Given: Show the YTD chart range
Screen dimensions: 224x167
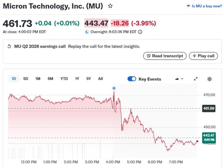Looking at the screenshot, I should [x=64, y=79].
